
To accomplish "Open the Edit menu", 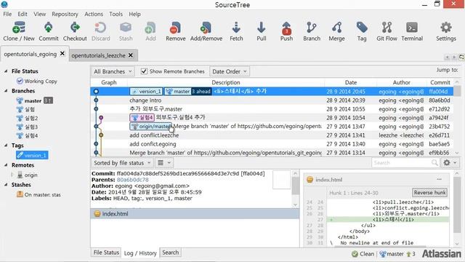I will pos(23,14).
